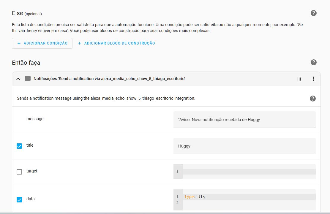Click the 'message' field label
The width and height of the screenshot is (330, 214).
point(35,119)
